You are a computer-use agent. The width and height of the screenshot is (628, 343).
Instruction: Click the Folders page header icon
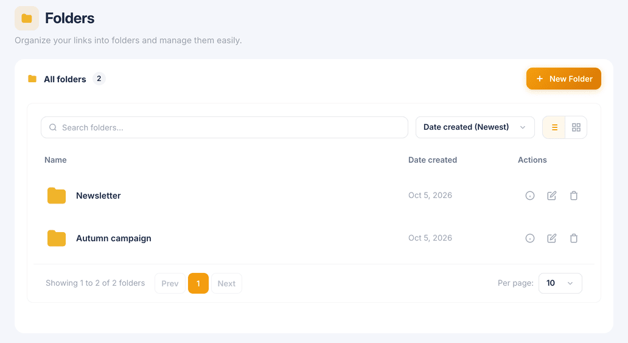click(x=27, y=18)
